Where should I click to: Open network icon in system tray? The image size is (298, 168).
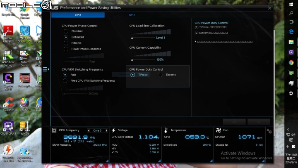[x=288, y=135]
